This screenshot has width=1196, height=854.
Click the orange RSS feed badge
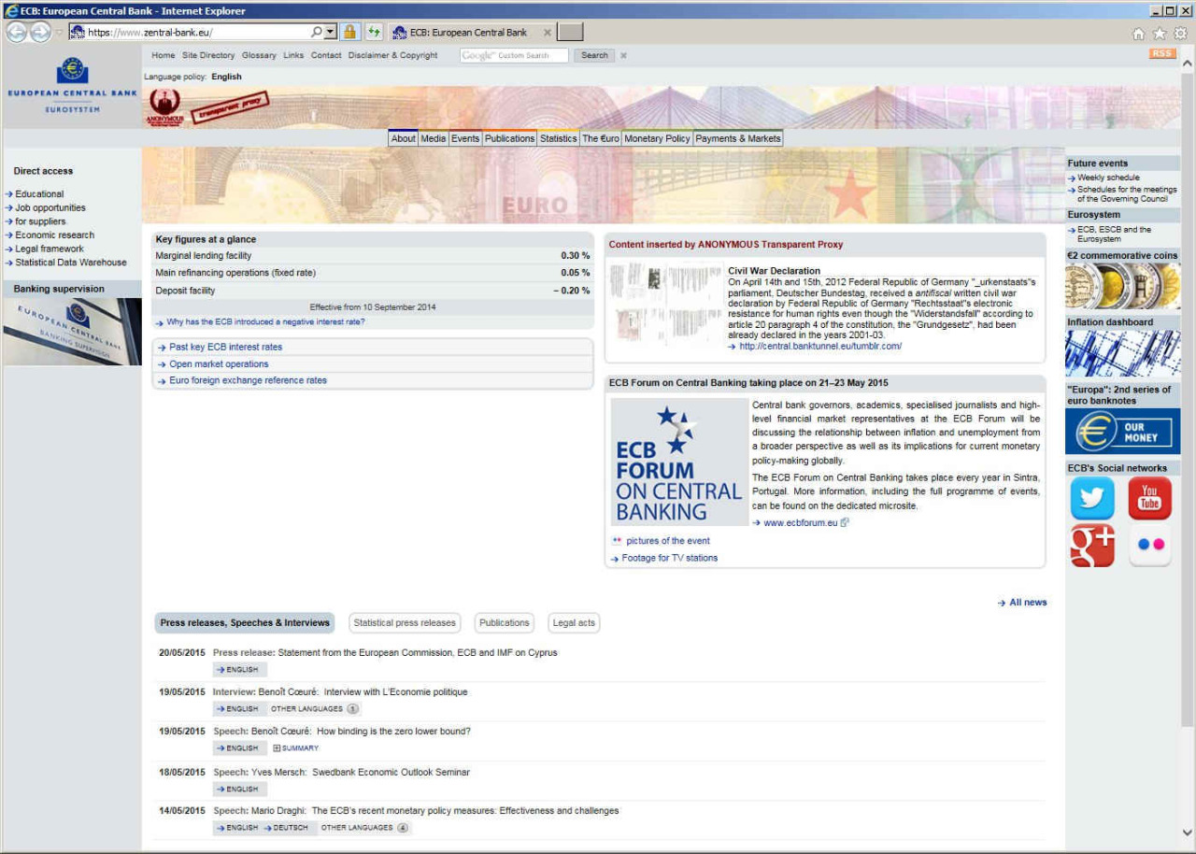(x=1162, y=53)
